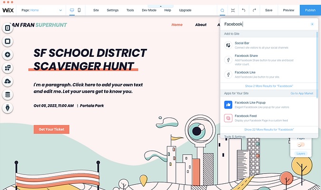Select the Facebook Like result icon
The height and width of the screenshot is (190, 321).
228,74
